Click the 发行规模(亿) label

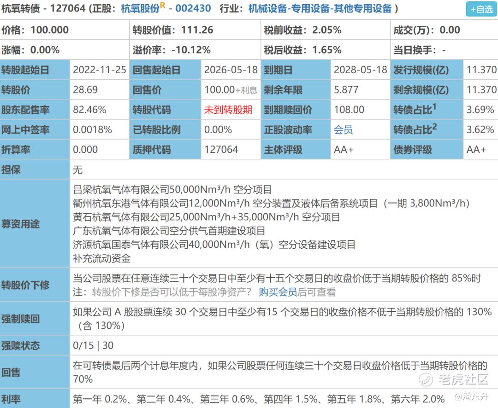[x=421, y=70]
